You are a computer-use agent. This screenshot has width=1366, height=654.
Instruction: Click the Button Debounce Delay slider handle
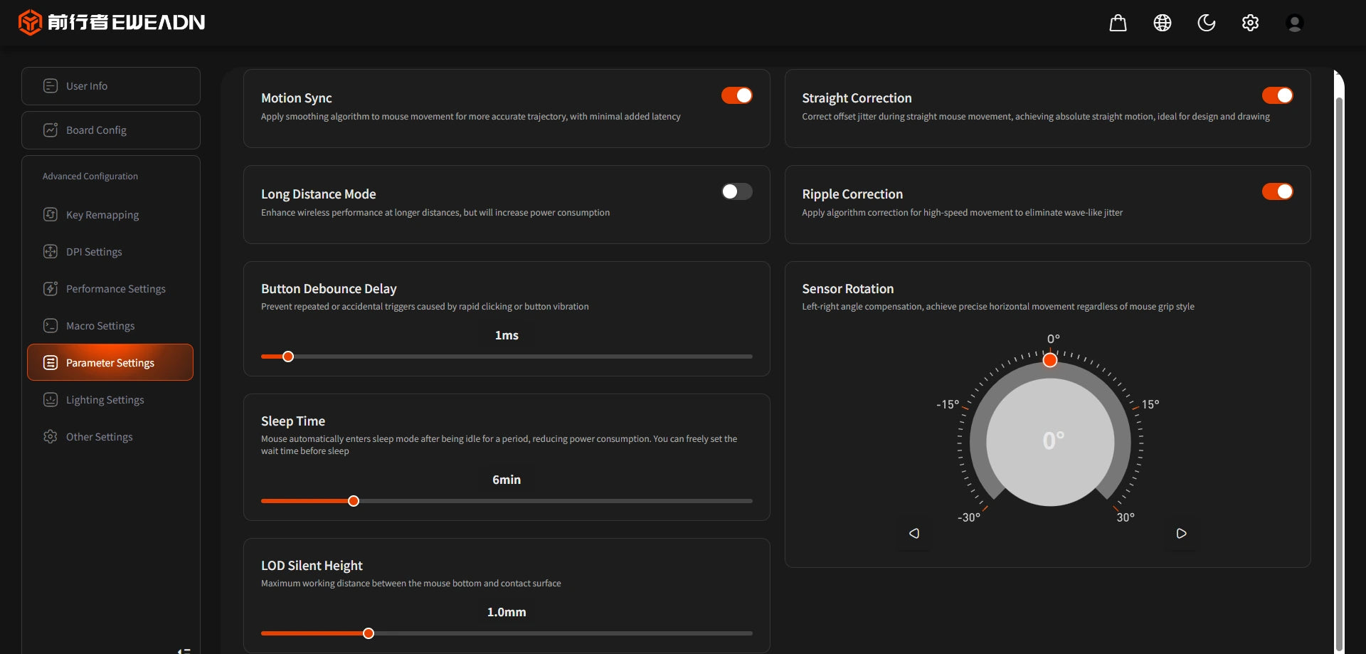288,357
